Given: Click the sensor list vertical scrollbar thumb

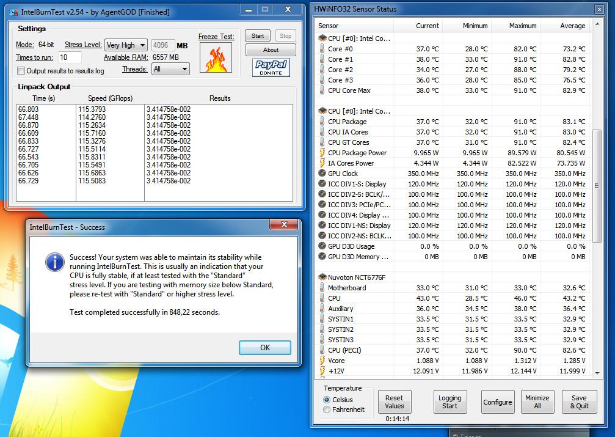Looking at the screenshot, I should tap(597, 186).
